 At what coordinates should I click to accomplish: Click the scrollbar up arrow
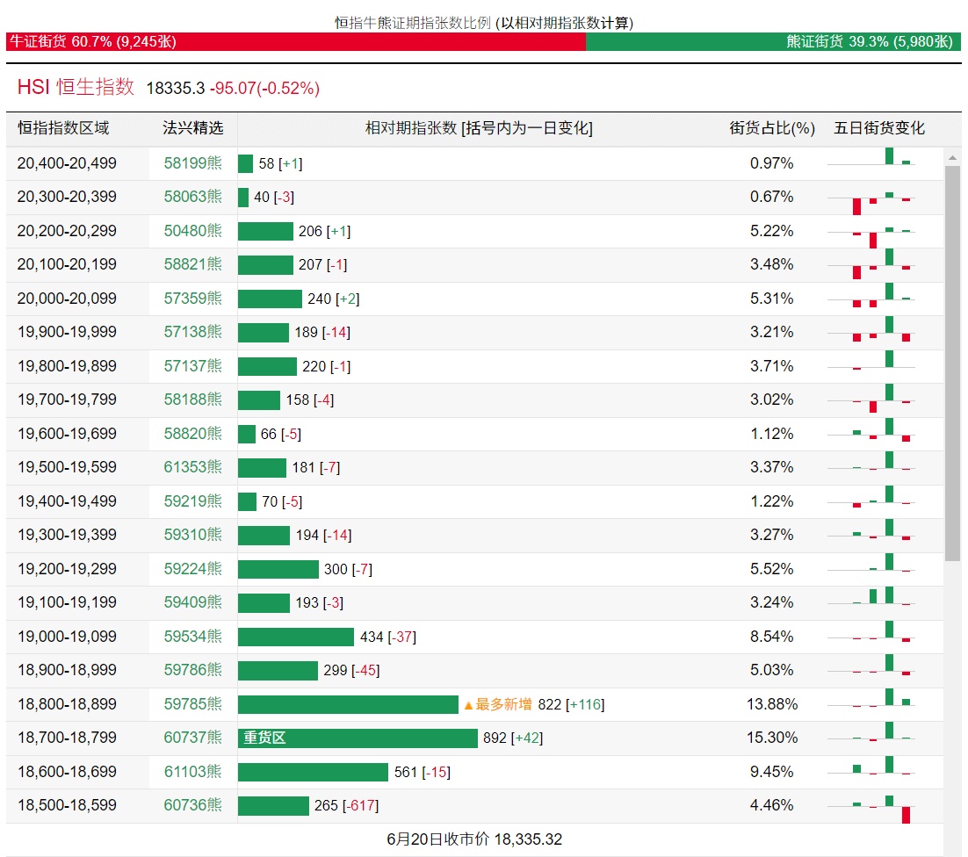(x=952, y=158)
